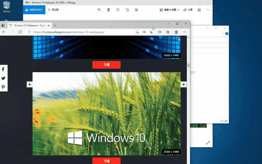This screenshot has height=164, width=262.
Task: Open the Recycle Bin desktop icon
Action: coord(7,7)
